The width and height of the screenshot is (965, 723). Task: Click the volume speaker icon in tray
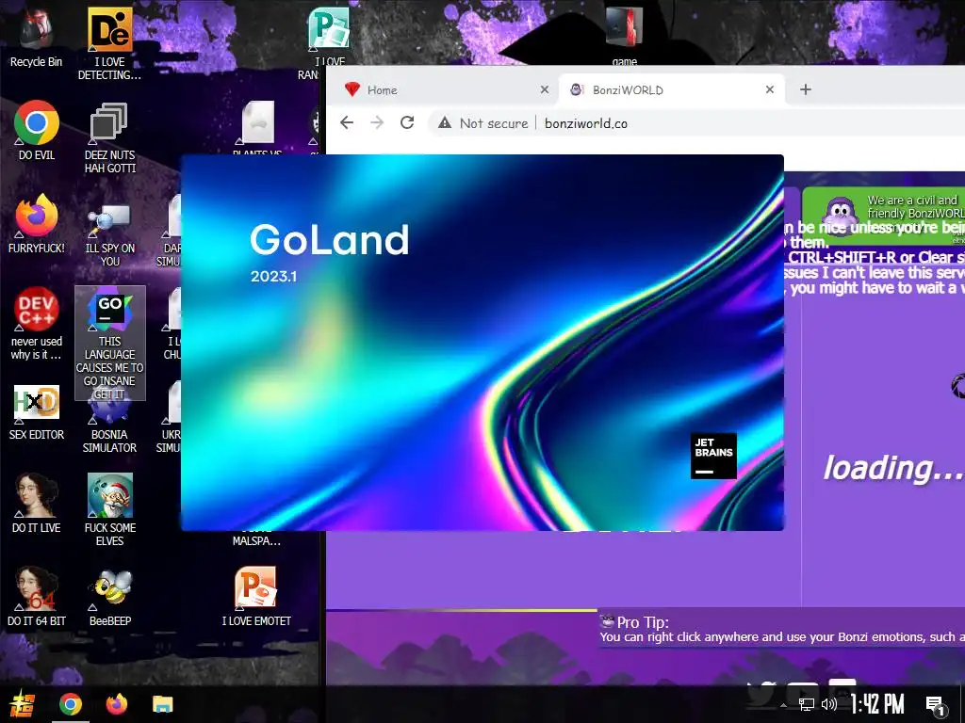click(x=829, y=704)
